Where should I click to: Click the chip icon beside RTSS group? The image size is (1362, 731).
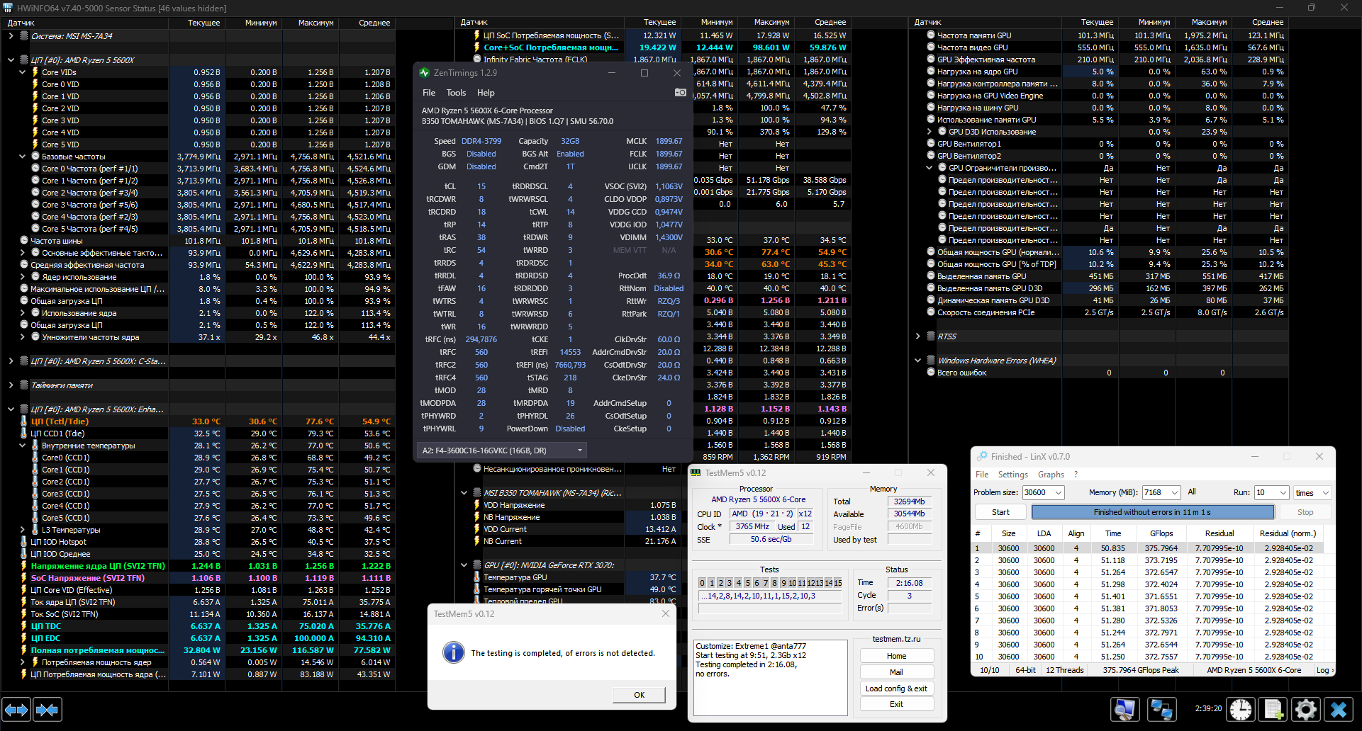931,336
